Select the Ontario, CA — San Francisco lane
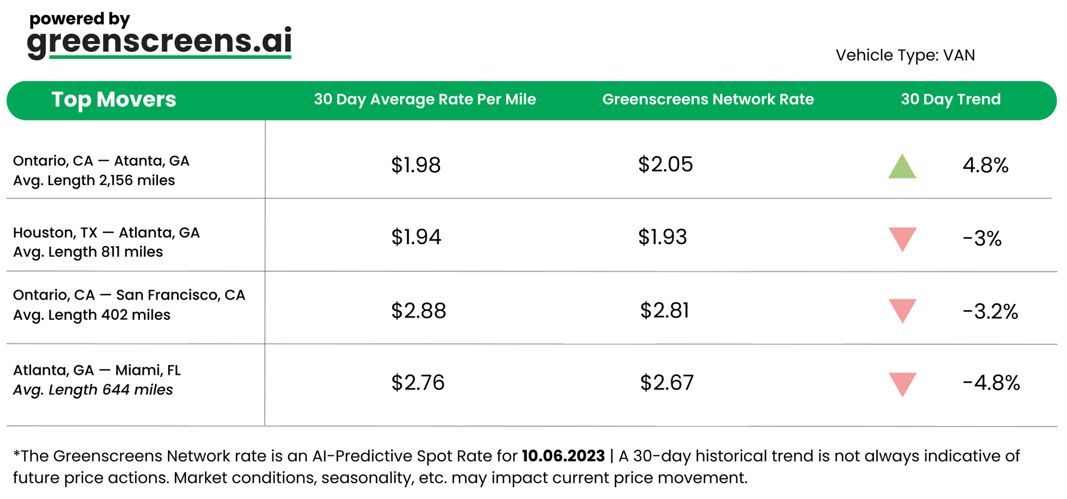Screen dimensions: 1067x499 click(x=129, y=295)
